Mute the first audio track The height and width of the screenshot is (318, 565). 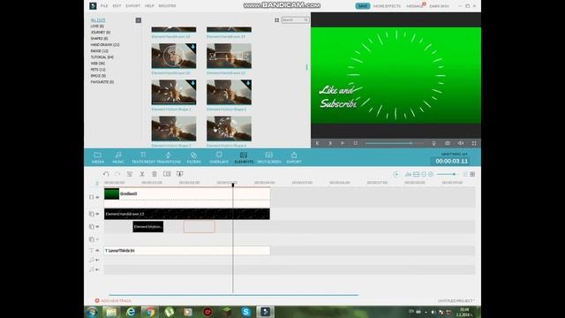[x=97, y=260]
